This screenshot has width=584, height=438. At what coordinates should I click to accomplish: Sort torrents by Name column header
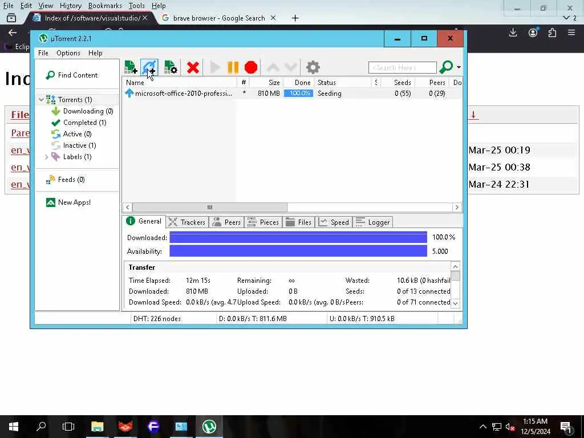(x=179, y=83)
